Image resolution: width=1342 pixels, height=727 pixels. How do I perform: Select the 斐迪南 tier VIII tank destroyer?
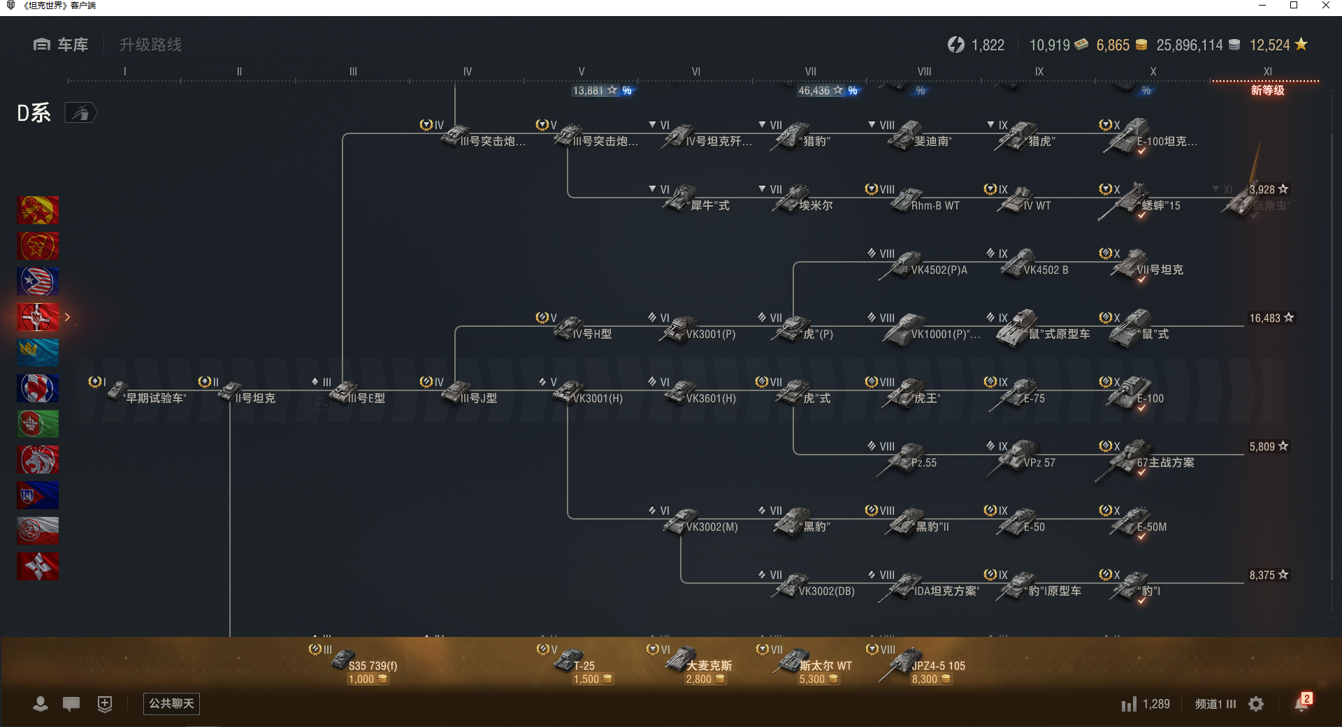[x=912, y=136]
